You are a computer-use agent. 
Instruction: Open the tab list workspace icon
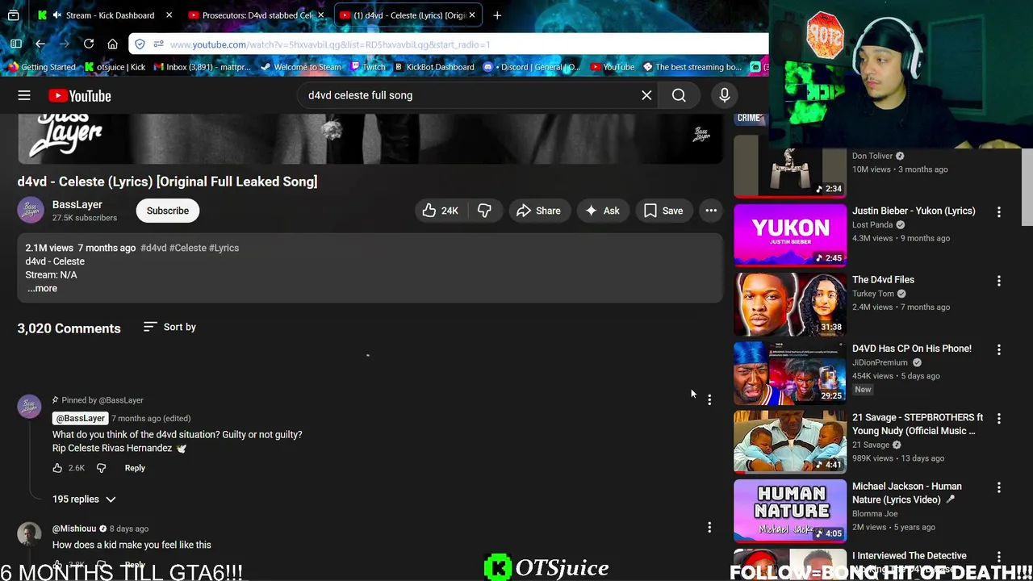[x=14, y=15]
